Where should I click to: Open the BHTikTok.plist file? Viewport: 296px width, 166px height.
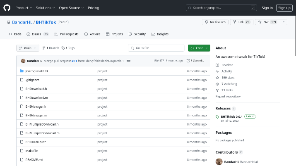pos(36,142)
